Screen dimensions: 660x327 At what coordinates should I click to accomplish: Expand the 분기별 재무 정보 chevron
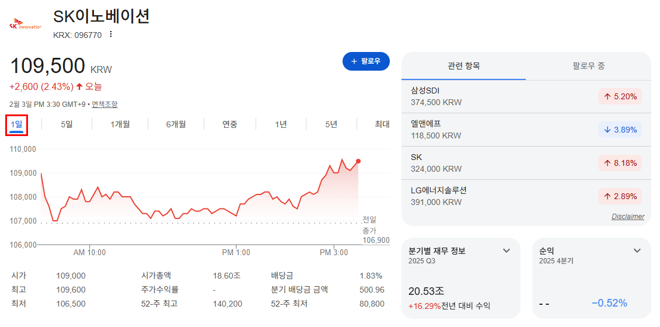(507, 251)
